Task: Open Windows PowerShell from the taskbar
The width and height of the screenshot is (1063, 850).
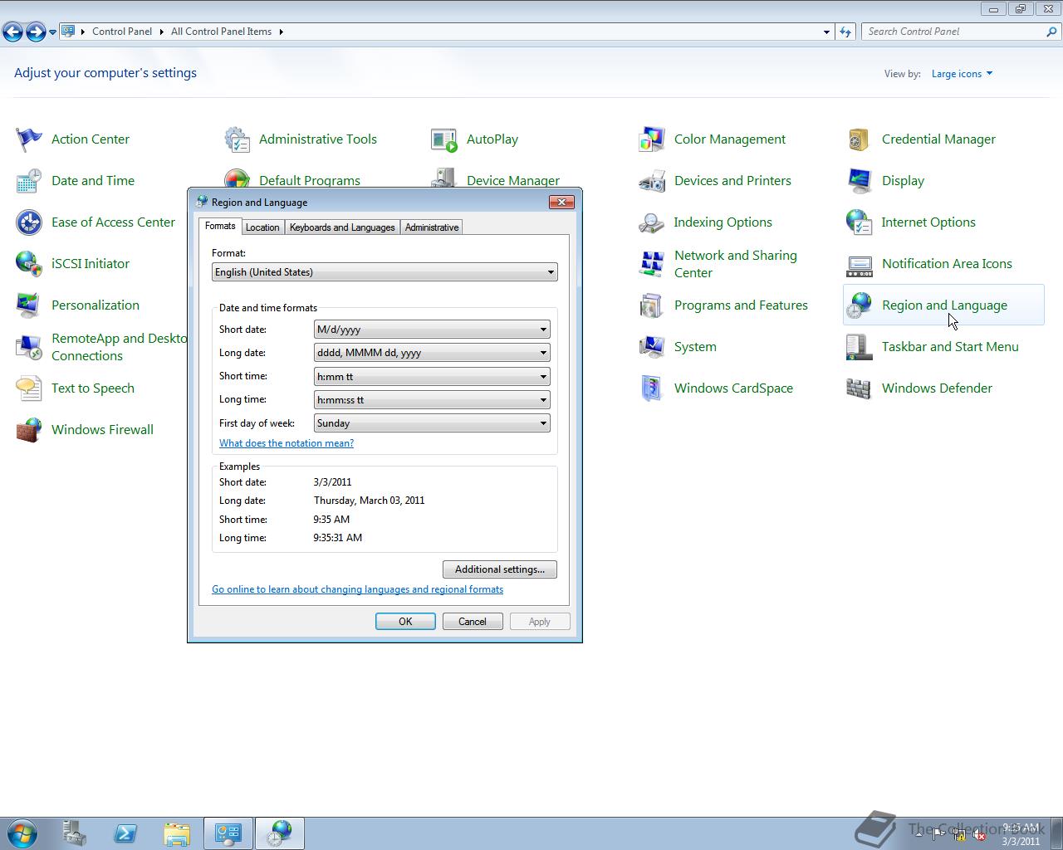Action: tap(125, 833)
